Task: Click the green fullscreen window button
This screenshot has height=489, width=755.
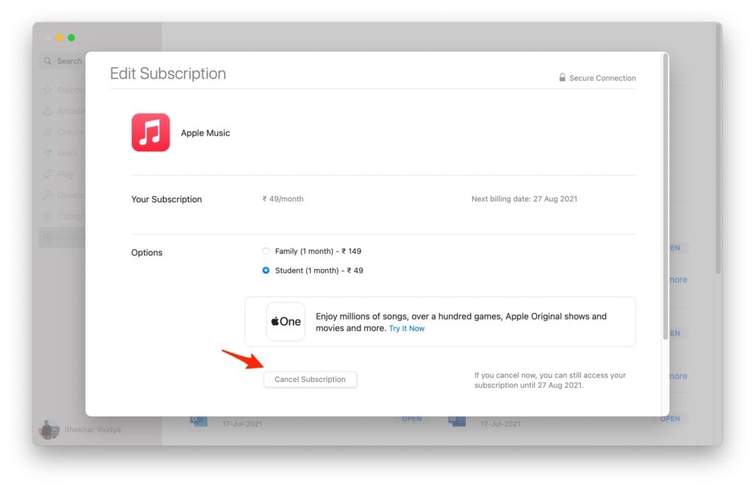Action: click(x=72, y=38)
